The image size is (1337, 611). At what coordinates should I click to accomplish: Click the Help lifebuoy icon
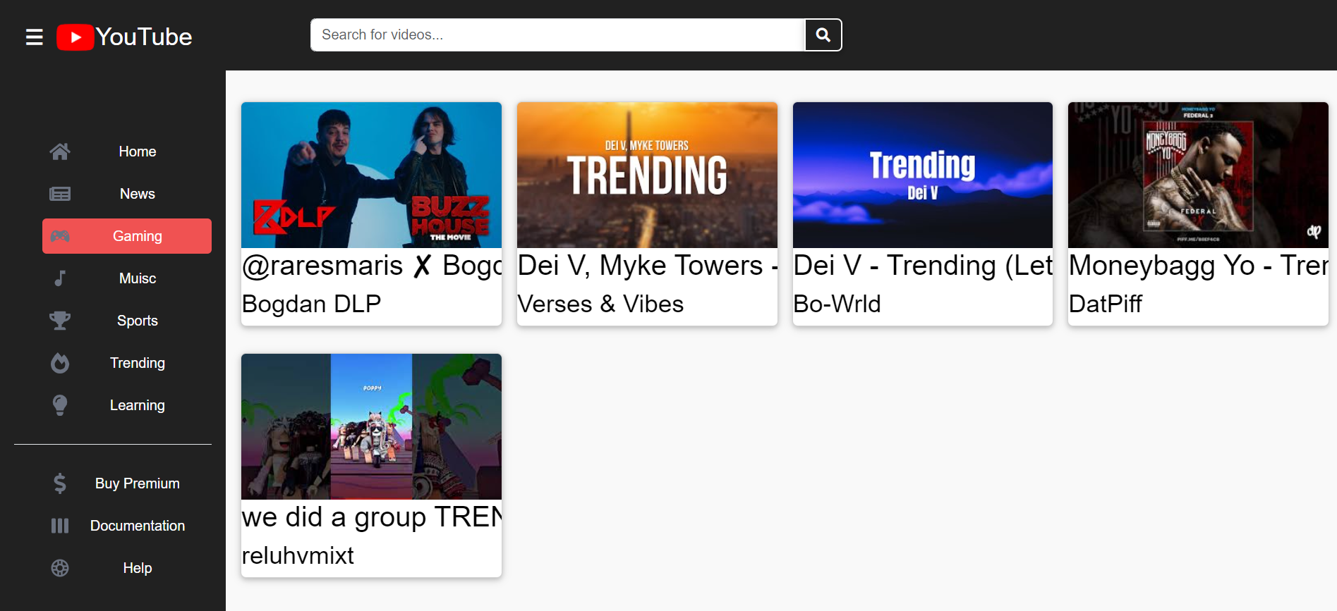[60, 568]
